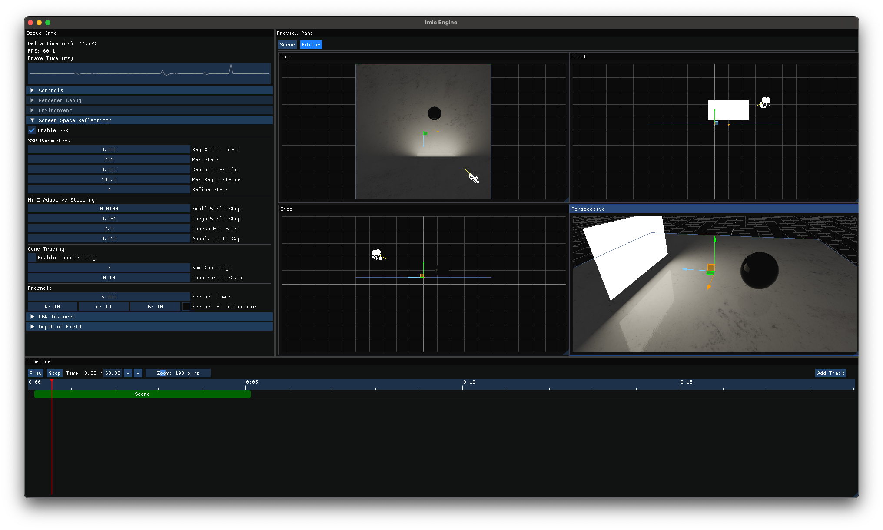This screenshot has height=530, width=883.
Task: Click the light blue axis arrow in Perspective
Action: (686, 269)
